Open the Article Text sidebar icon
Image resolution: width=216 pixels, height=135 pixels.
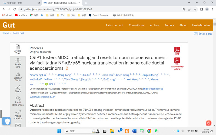tap(18, 49)
